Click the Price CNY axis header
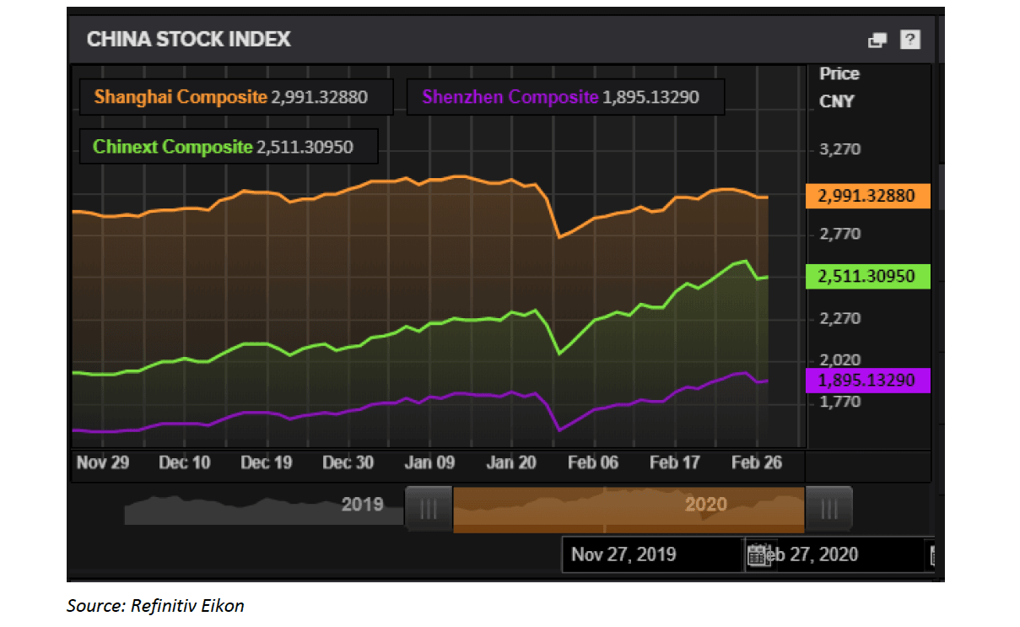This screenshot has height=627, width=1020. 838,87
